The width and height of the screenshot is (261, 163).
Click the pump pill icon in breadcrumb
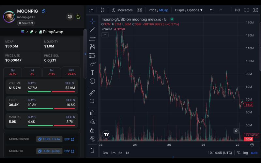(31, 32)
